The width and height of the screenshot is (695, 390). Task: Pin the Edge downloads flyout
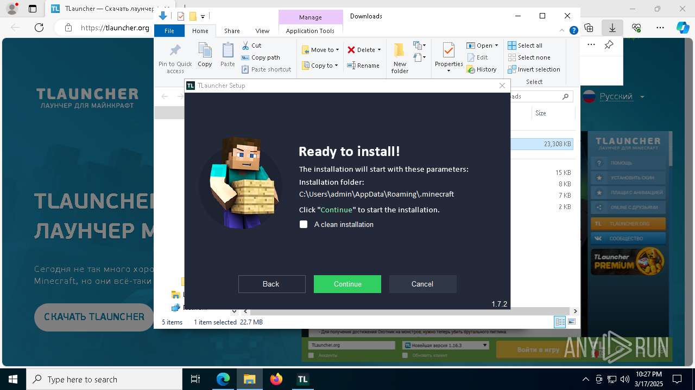click(609, 45)
